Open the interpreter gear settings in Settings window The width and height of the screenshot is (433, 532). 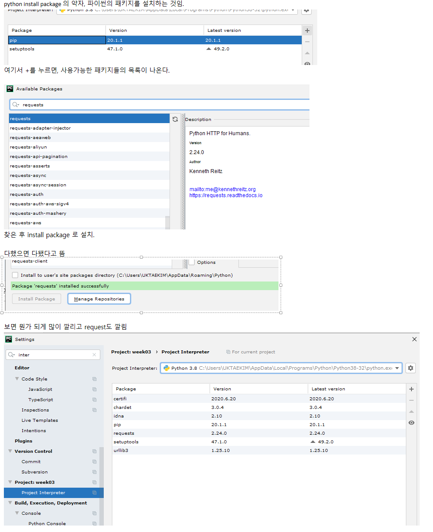coord(411,368)
